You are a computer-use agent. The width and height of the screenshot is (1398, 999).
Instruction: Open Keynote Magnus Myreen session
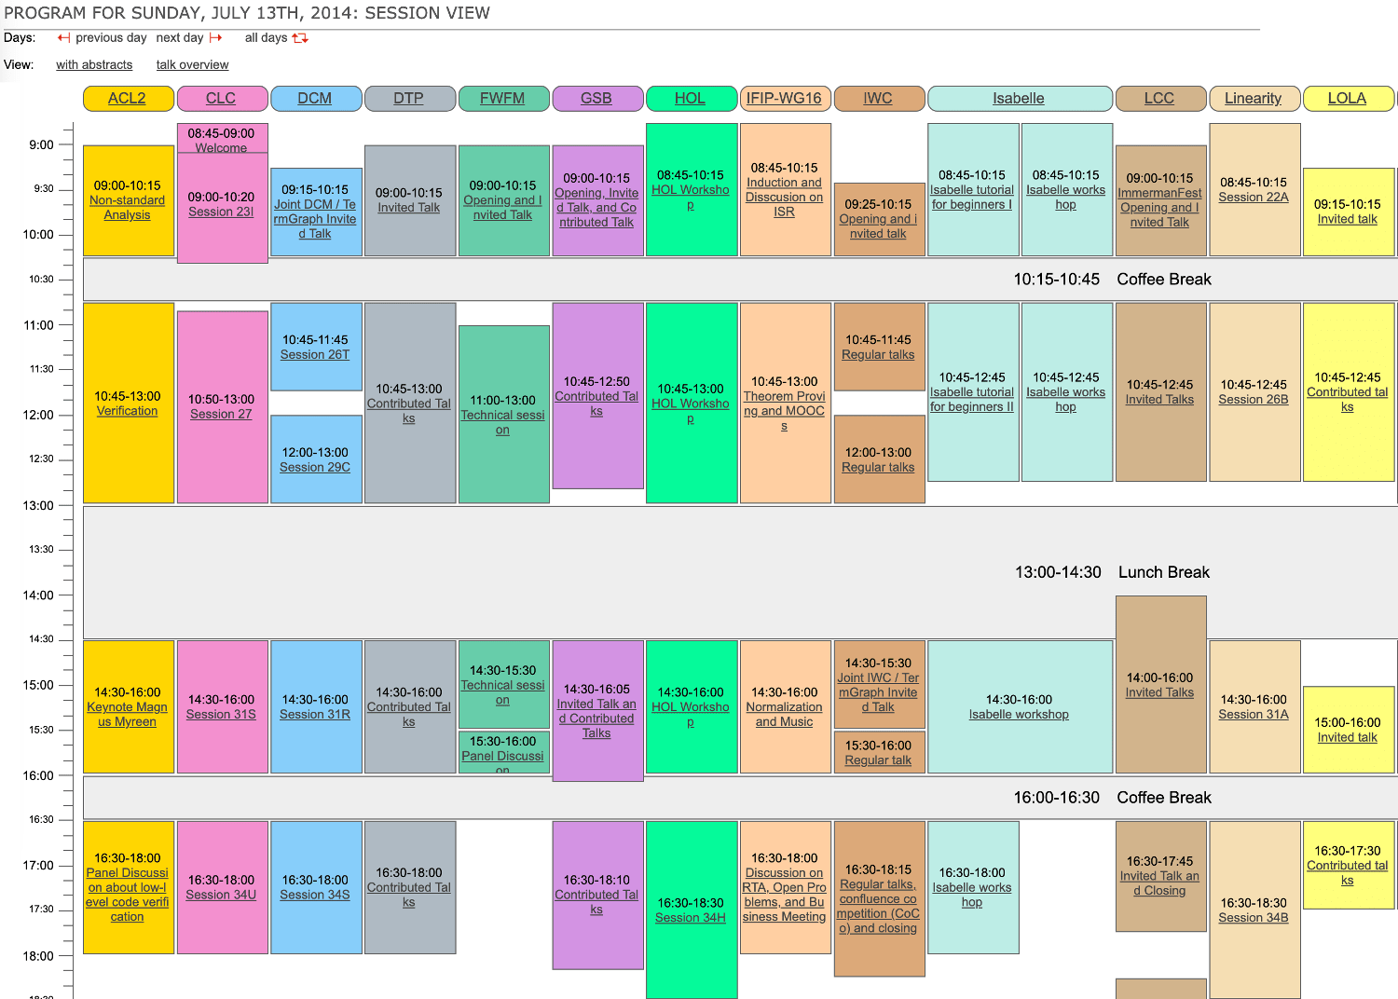[128, 715]
